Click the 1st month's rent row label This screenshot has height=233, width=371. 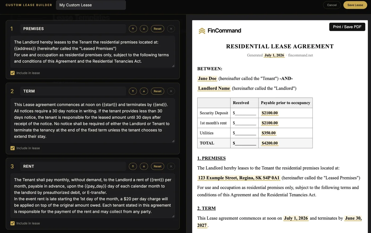click(213, 123)
